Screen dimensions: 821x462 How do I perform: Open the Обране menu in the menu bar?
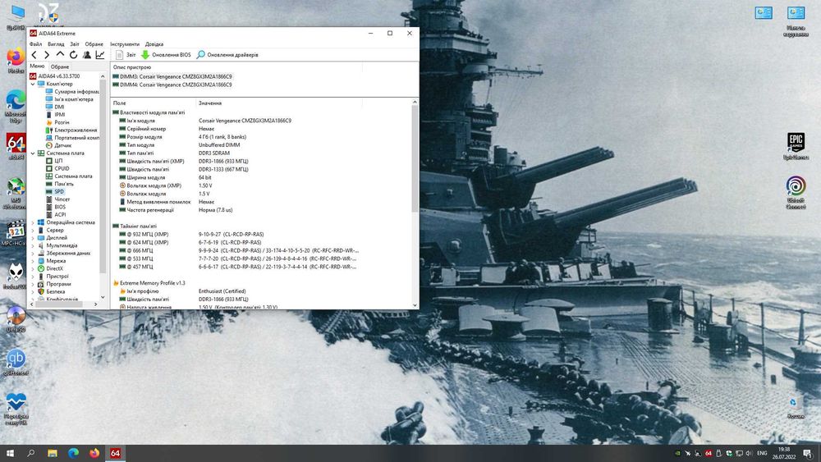(94, 44)
